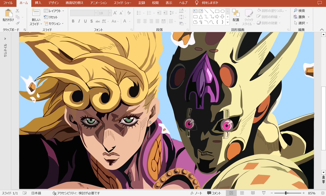Click the increase font size icon
Viewport: 326px width, 196px height.
pos(115,13)
